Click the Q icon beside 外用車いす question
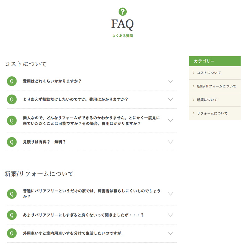This screenshot has height=249, width=249. (12, 233)
